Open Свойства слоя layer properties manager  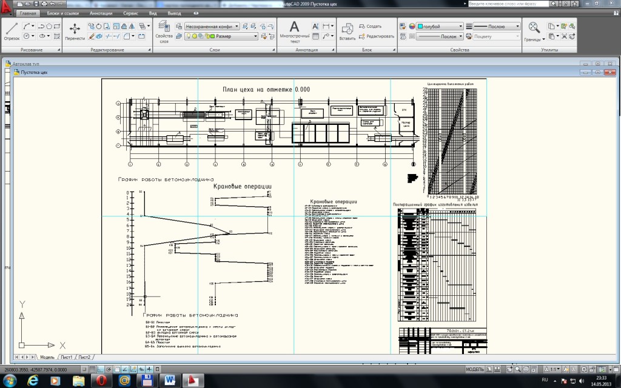coord(164,32)
